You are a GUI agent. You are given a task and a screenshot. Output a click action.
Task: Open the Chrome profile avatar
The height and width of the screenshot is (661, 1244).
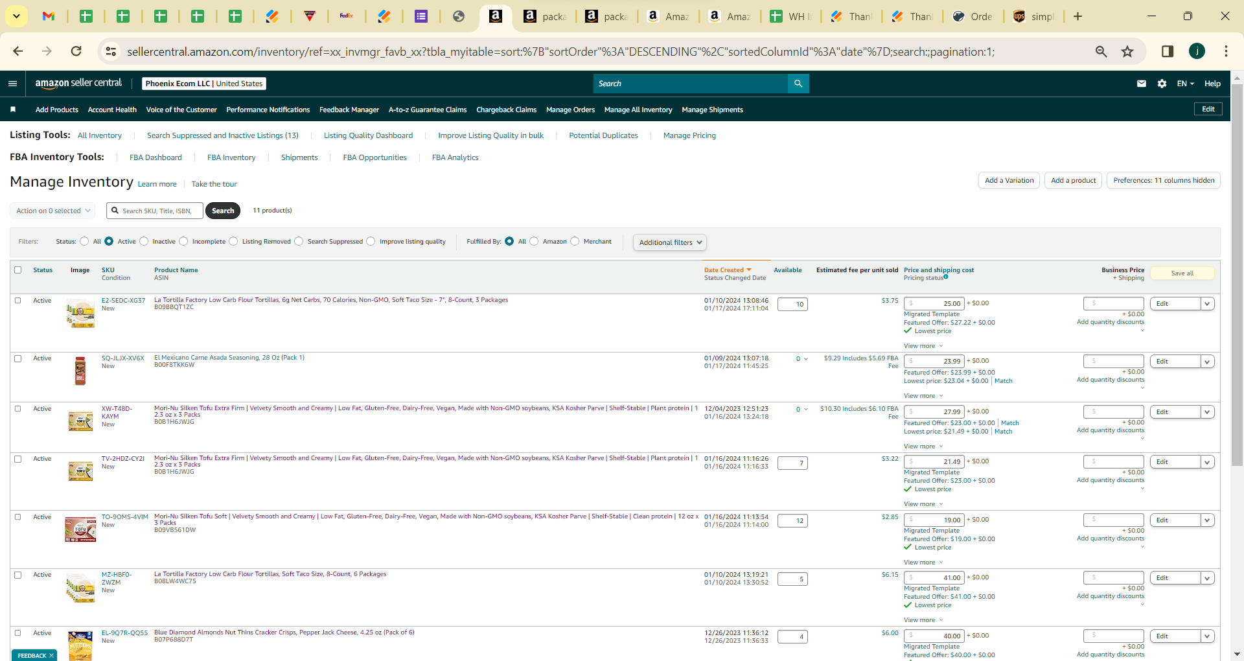point(1197,51)
